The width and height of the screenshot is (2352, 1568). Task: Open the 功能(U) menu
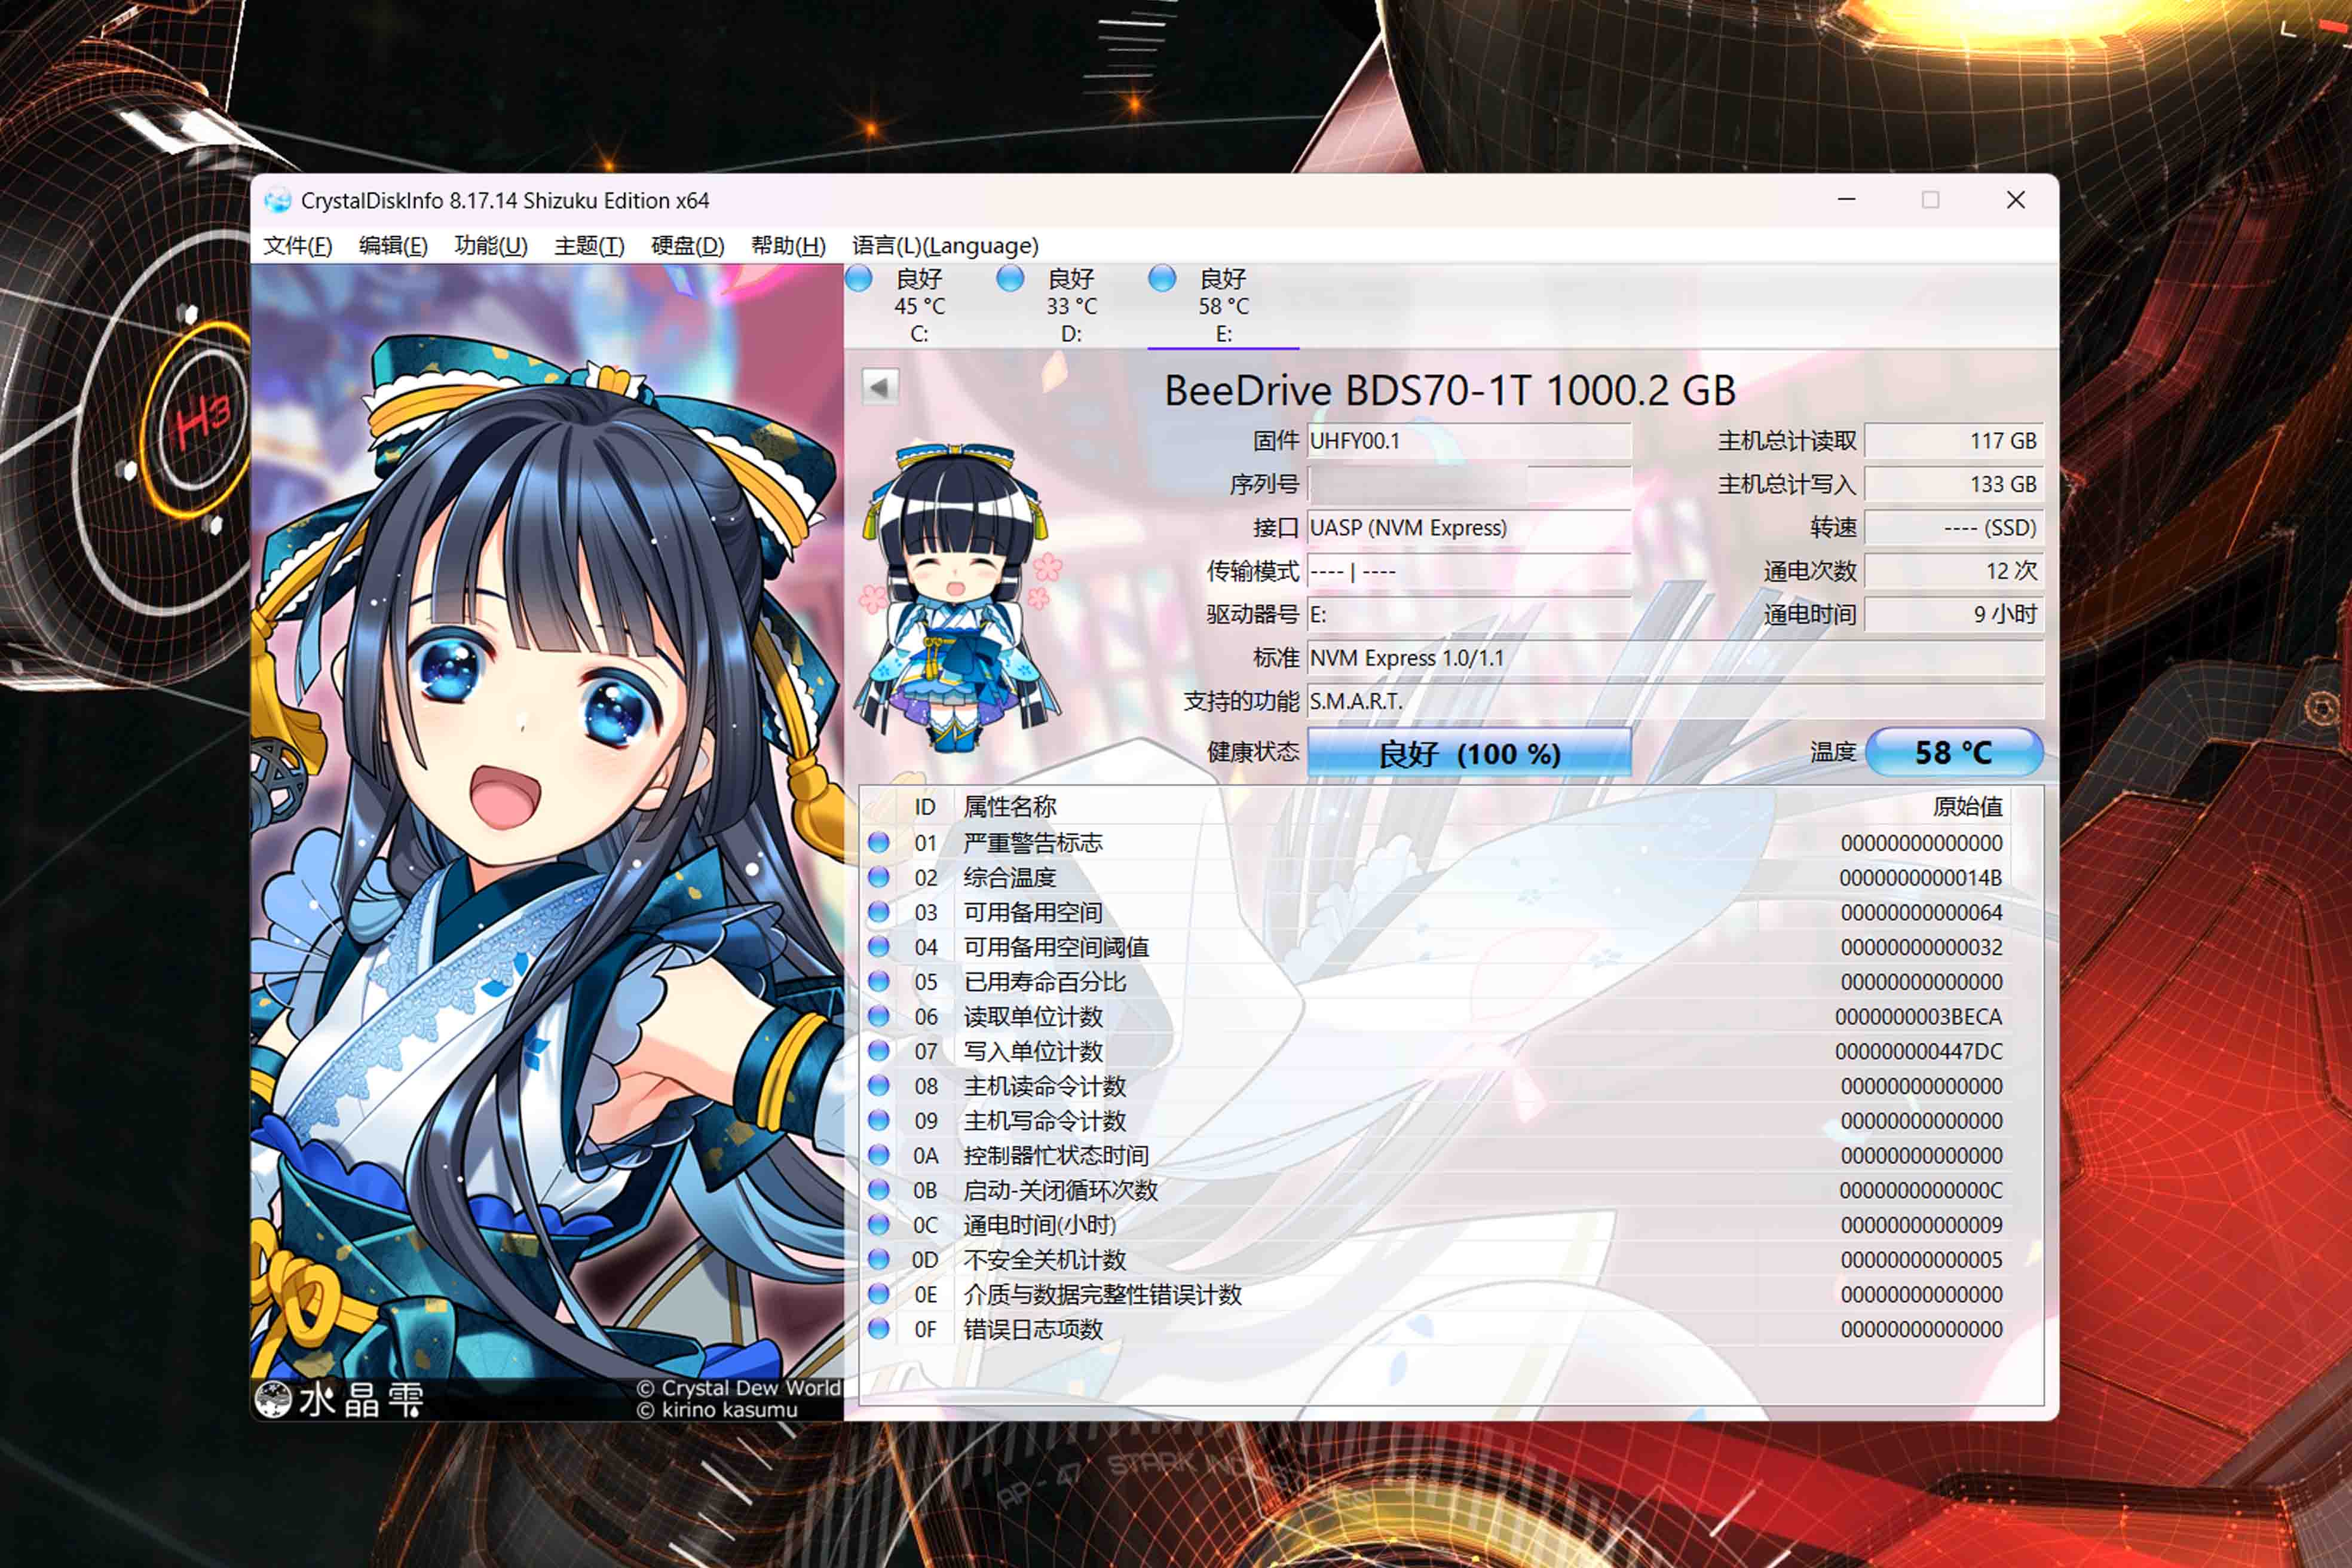(490, 245)
